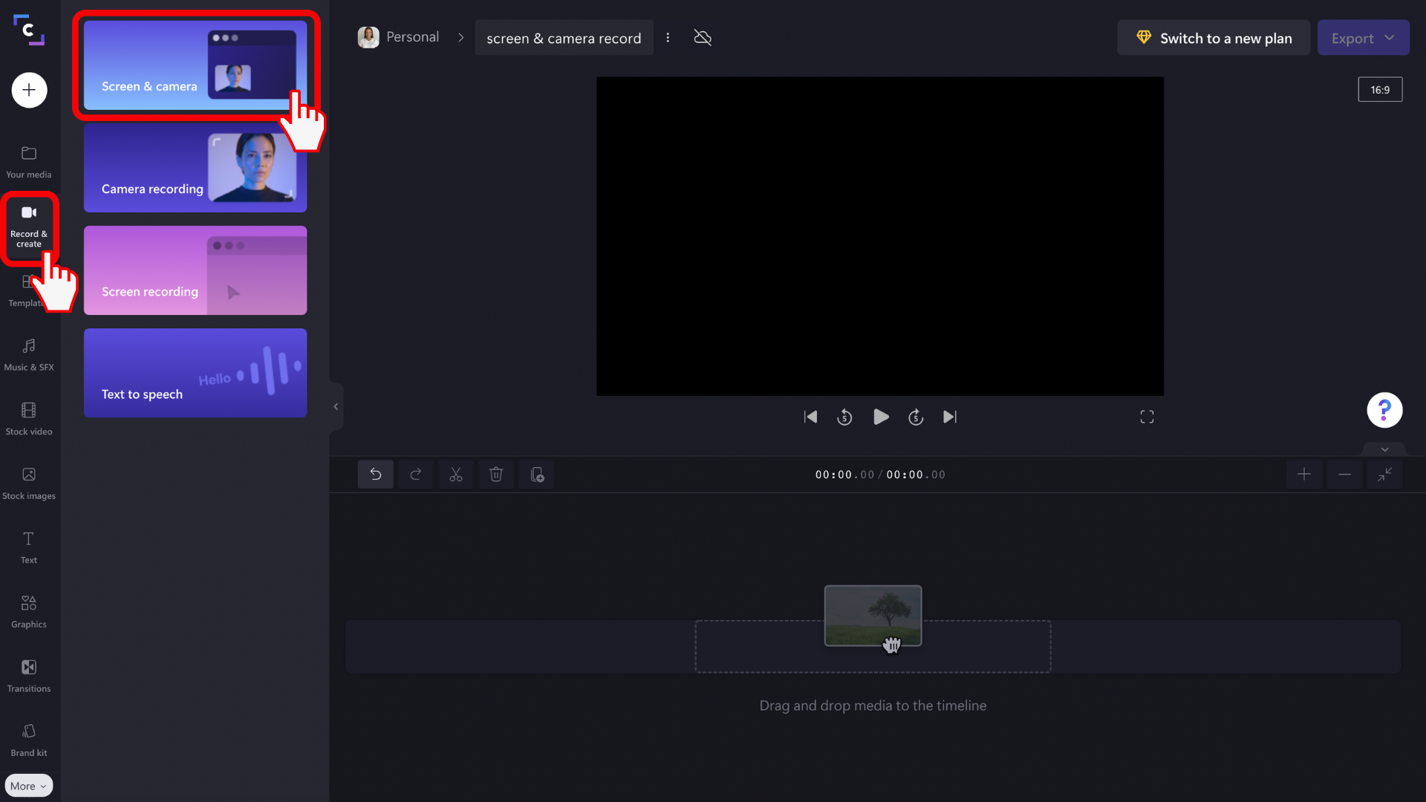This screenshot has width=1426, height=802.
Task: Open the project options three-dot menu
Action: 668,37
